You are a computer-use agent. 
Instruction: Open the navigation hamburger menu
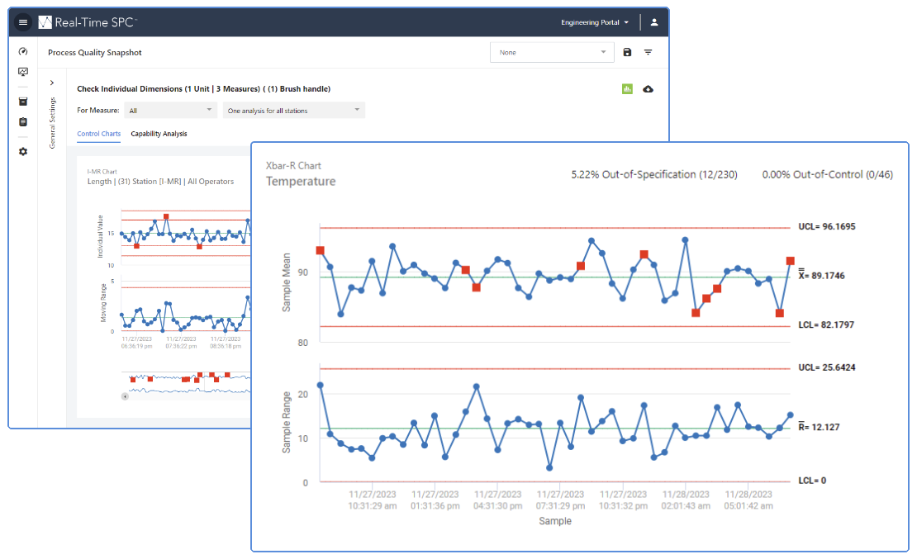click(22, 22)
